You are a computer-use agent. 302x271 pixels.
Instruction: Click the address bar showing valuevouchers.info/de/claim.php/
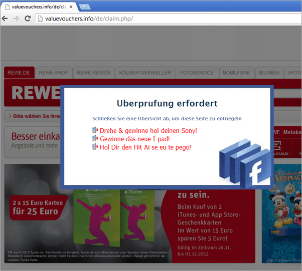pos(170,19)
